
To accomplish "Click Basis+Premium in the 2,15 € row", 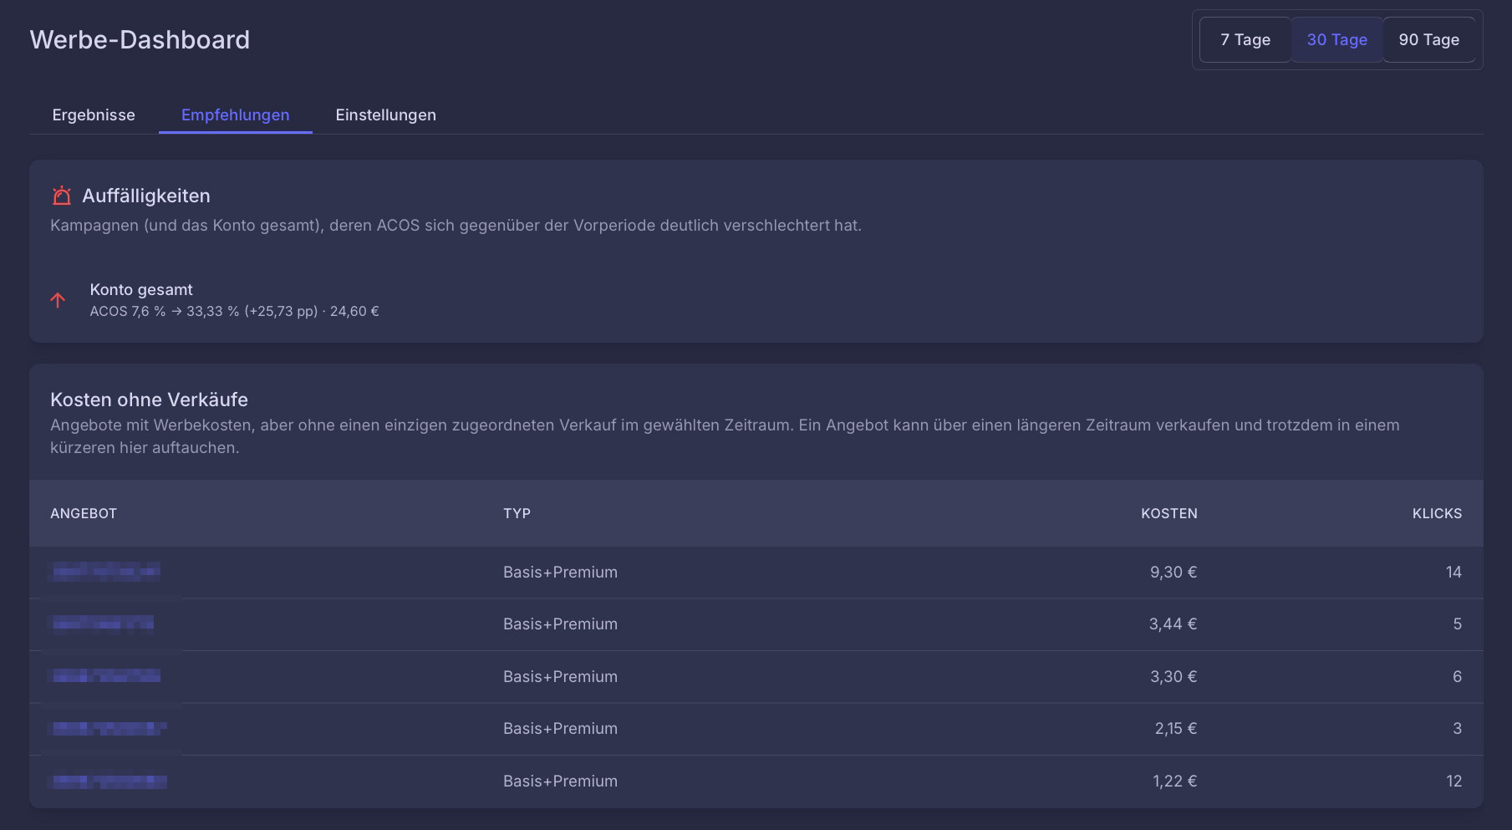I will 560,728.
